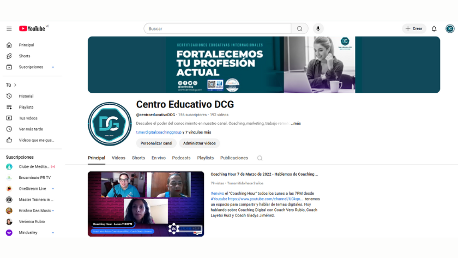Open Krishna Das Music subscription name
The width and height of the screenshot is (458, 258).
pos(35,211)
